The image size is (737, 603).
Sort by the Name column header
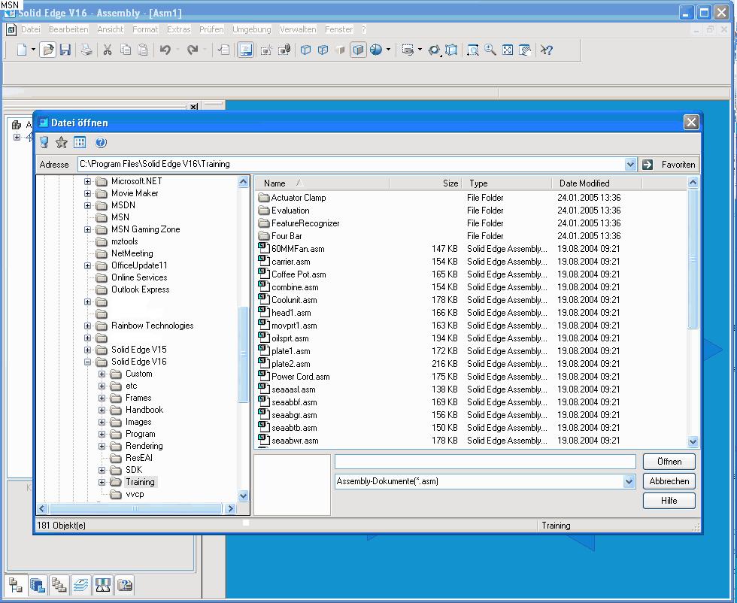click(322, 183)
